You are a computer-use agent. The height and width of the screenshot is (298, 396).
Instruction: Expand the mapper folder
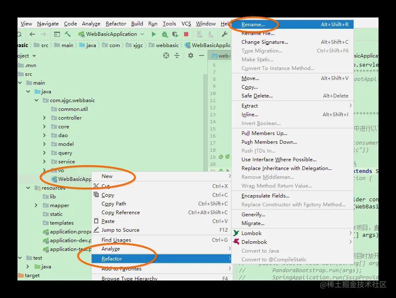[36, 205]
